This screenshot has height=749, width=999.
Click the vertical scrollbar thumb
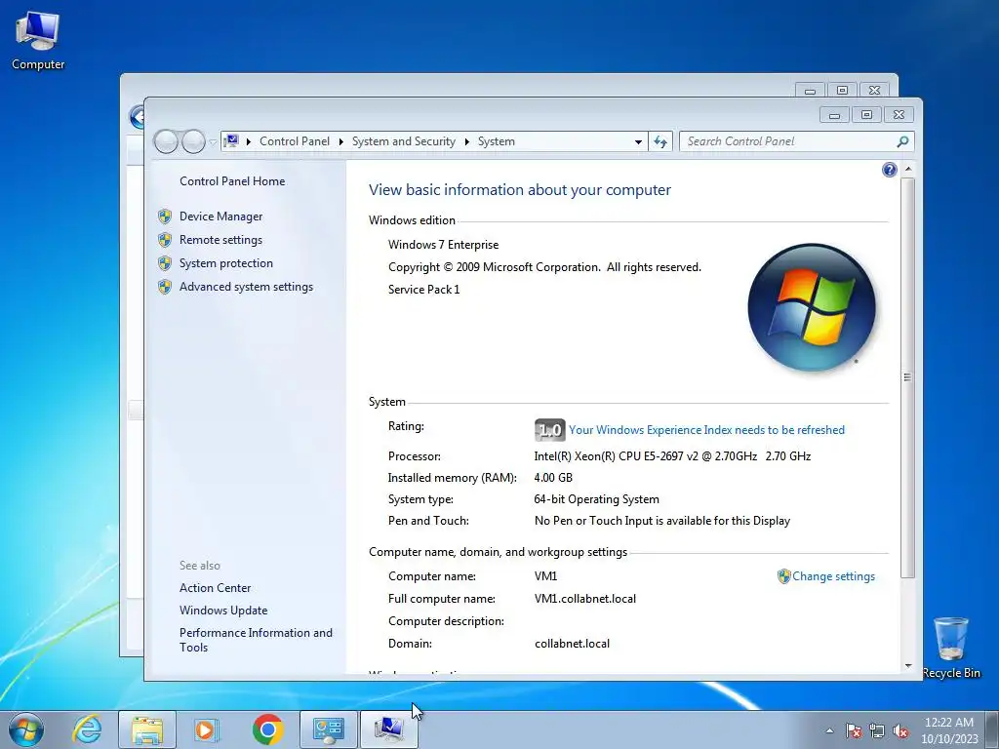tap(908, 377)
